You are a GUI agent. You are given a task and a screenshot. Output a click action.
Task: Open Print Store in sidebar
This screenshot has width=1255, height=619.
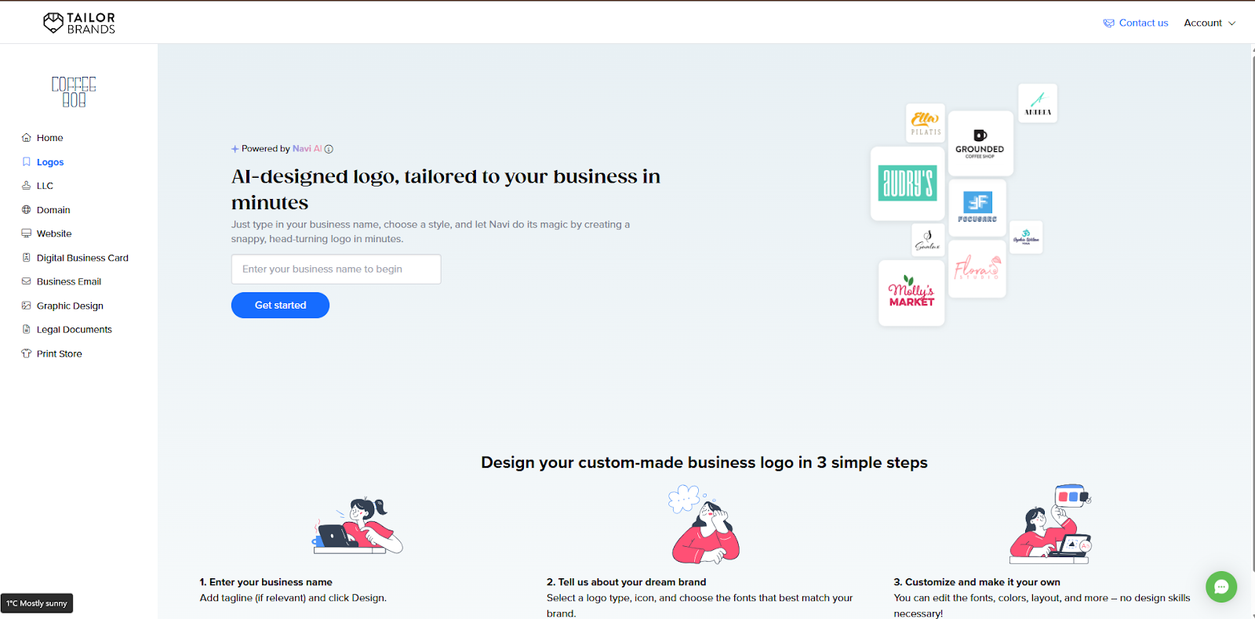pos(60,353)
